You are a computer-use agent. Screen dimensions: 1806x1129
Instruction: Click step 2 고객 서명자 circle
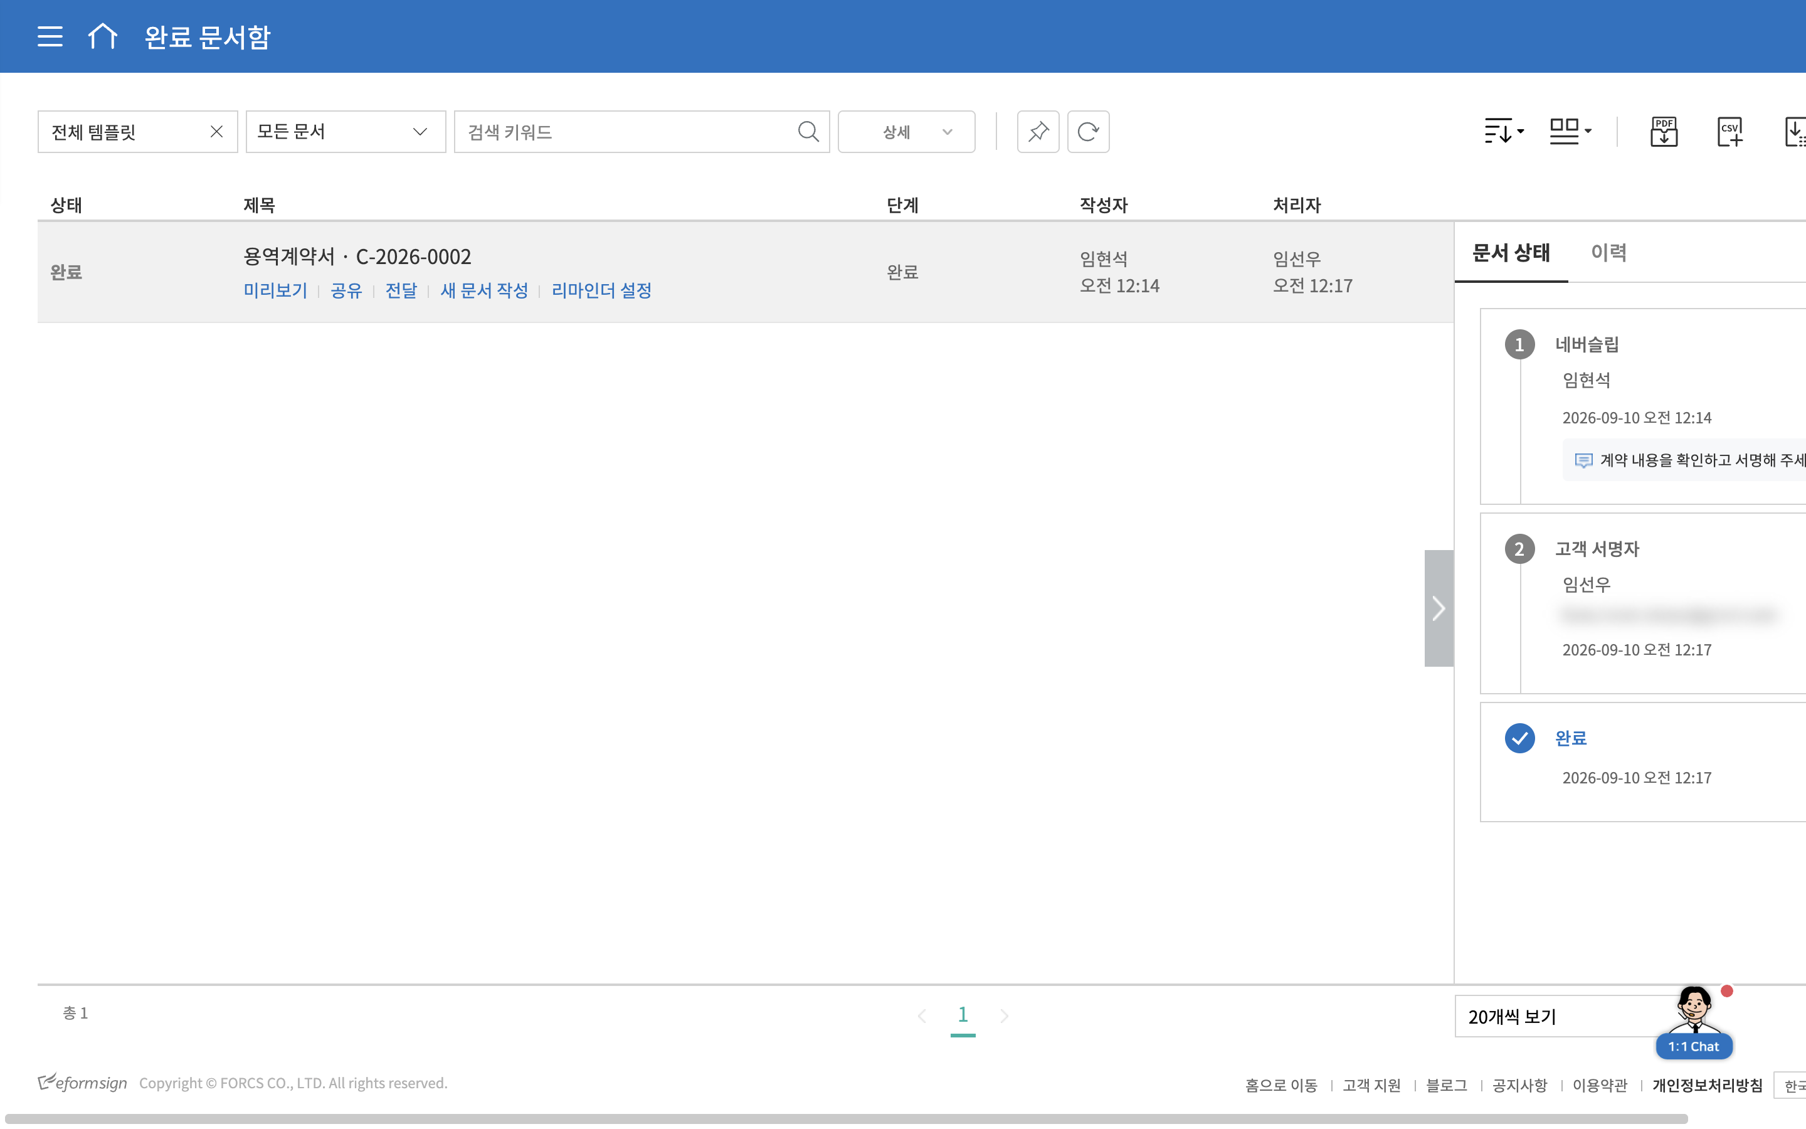(x=1519, y=549)
